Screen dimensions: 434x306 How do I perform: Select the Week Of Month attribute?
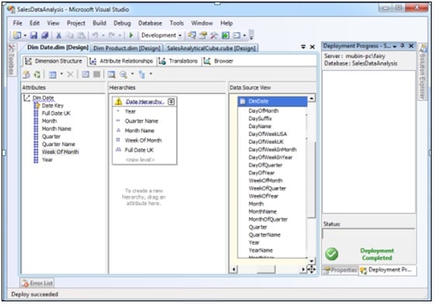point(60,151)
